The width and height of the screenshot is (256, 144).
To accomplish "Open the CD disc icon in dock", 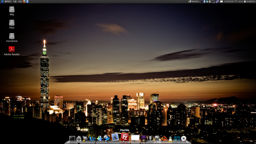I will [x=184, y=138].
